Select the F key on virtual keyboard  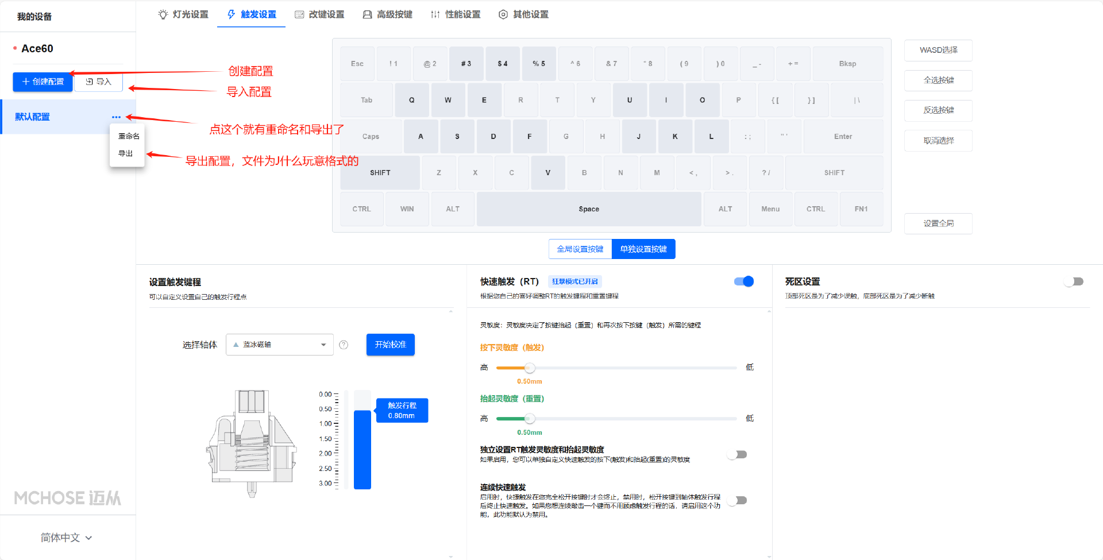tap(530, 136)
